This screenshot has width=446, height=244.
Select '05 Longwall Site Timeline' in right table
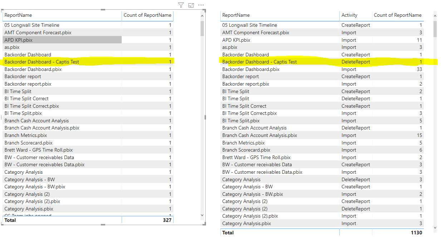[x=250, y=25]
